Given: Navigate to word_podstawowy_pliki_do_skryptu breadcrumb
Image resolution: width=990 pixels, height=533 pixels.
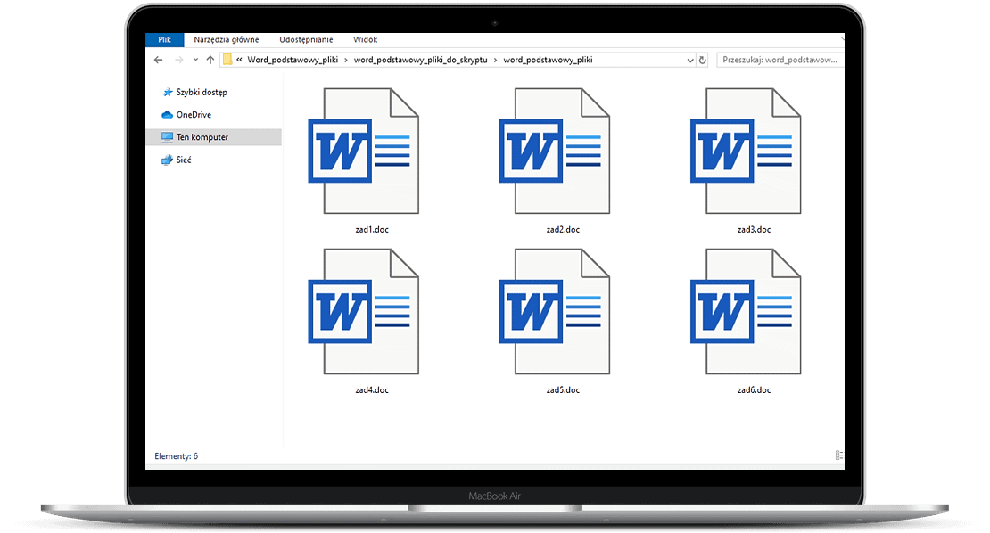Looking at the screenshot, I should 420,60.
